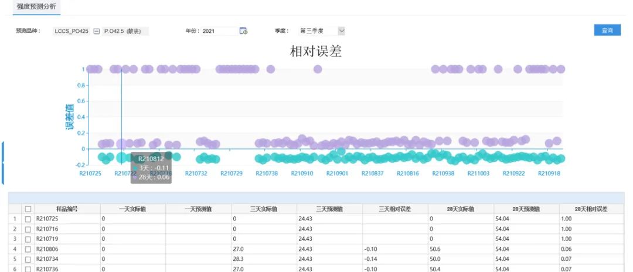Click the calendar icon beside year 2021

pyautogui.click(x=243, y=31)
